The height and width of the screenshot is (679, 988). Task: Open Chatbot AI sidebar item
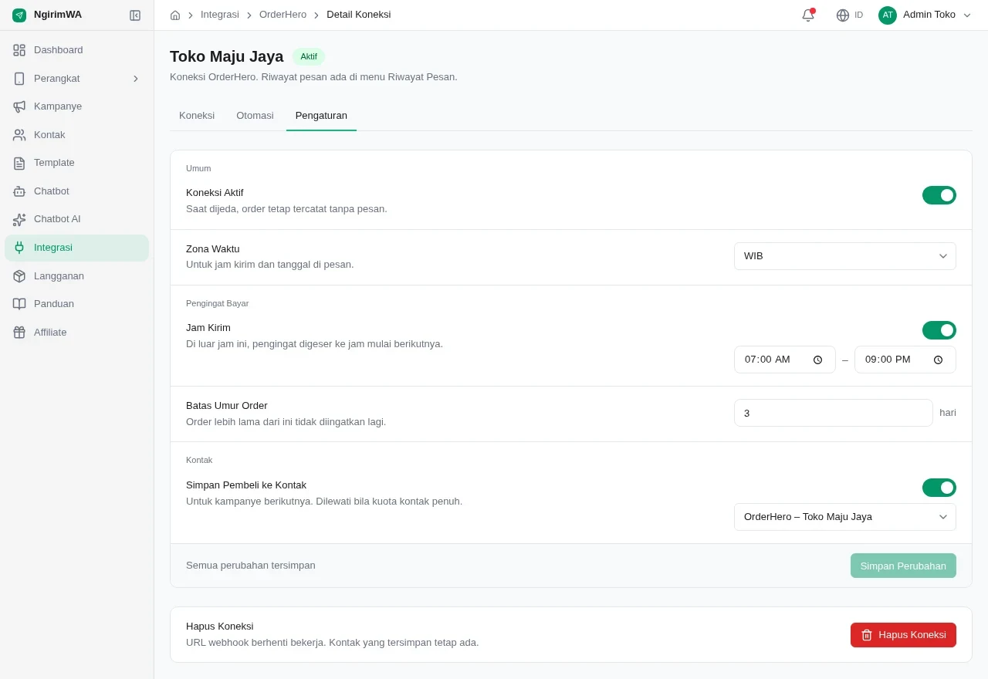(76, 219)
